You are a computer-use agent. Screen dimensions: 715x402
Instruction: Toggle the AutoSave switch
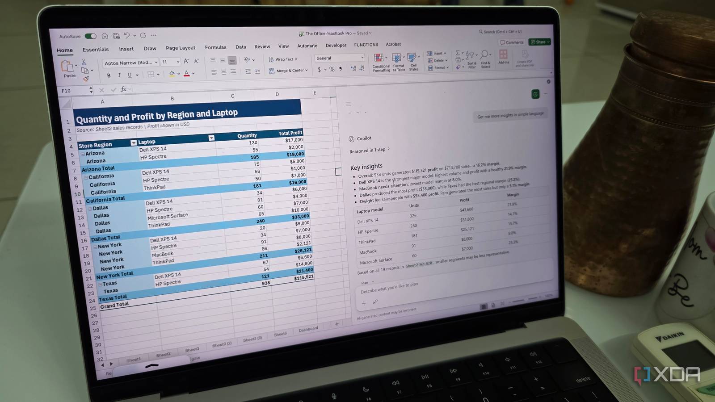[91, 36]
